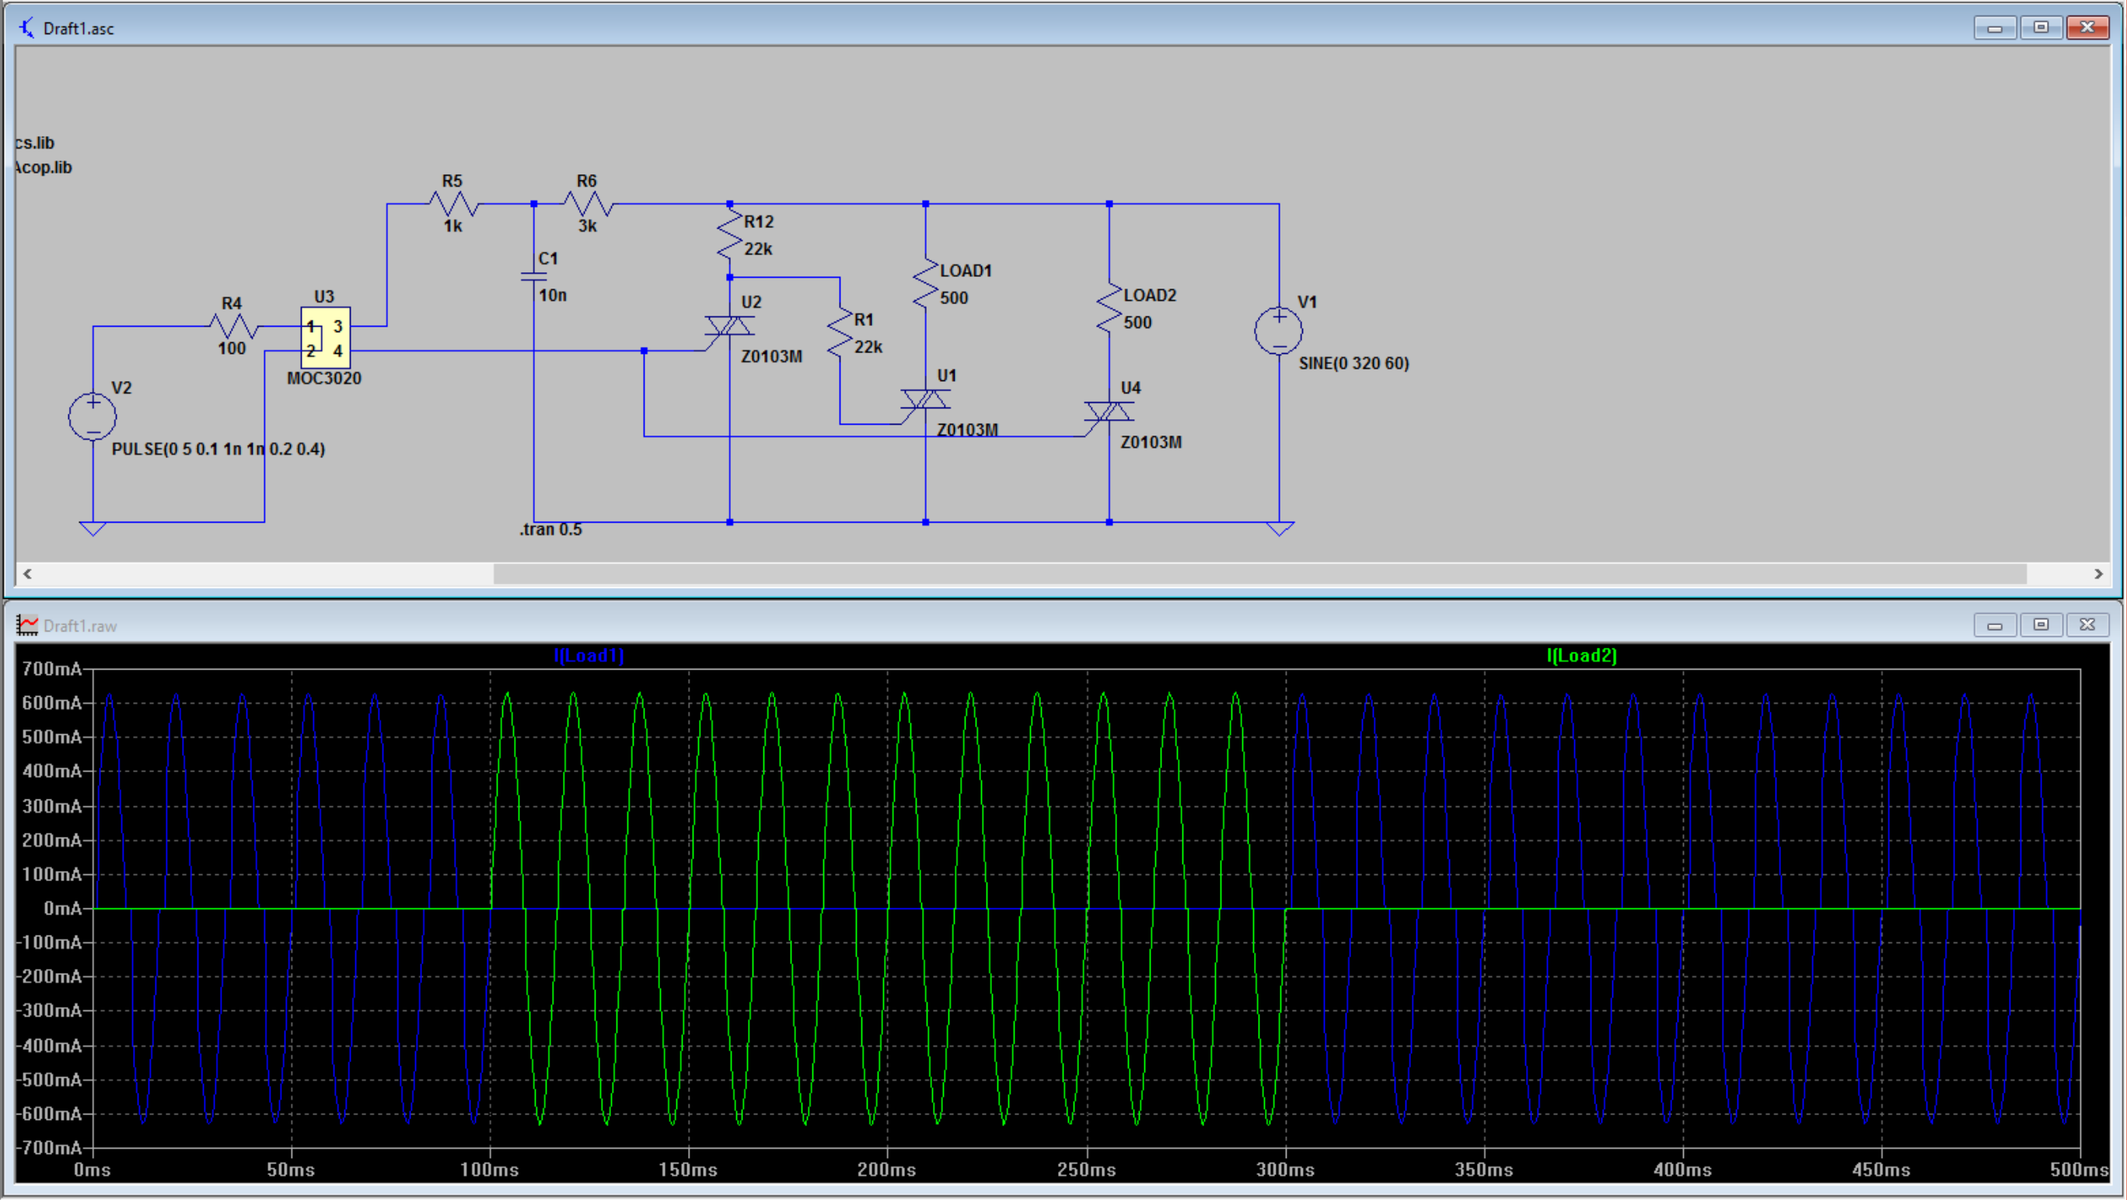
Task: Click the horizontal scrollbar thumb in schematic
Action: (x=1260, y=574)
